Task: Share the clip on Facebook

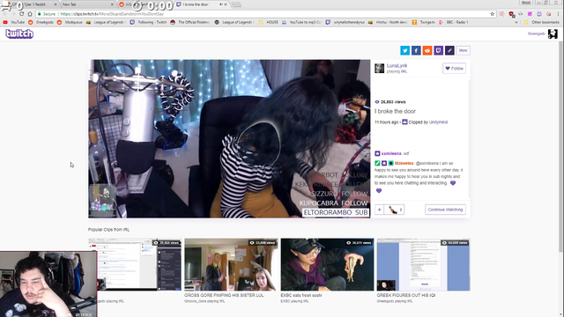Action: point(416,50)
